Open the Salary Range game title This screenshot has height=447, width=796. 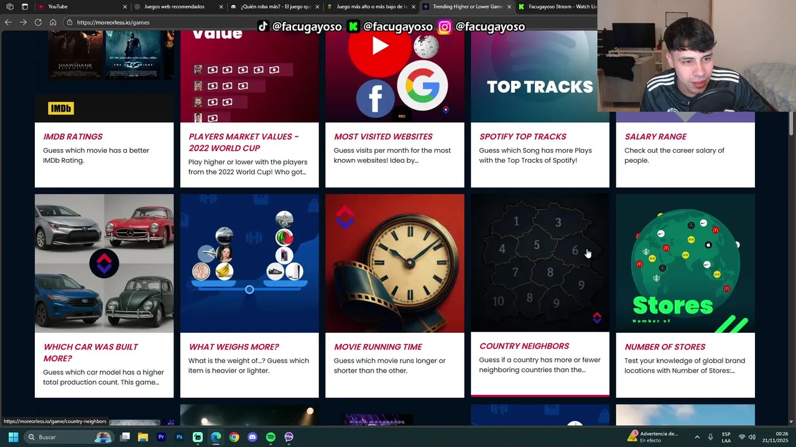(655, 137)
